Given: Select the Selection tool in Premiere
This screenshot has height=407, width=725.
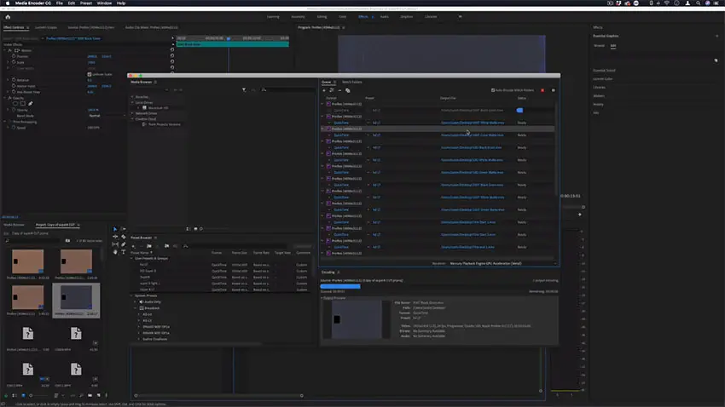Looking at the screenshot, I should (115, 229).
